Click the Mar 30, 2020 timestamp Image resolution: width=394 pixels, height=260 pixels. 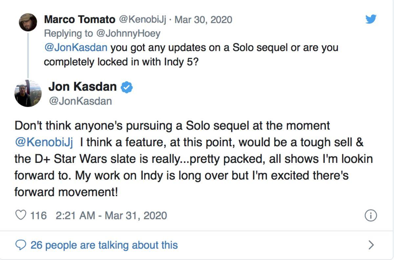pos(203,20)
